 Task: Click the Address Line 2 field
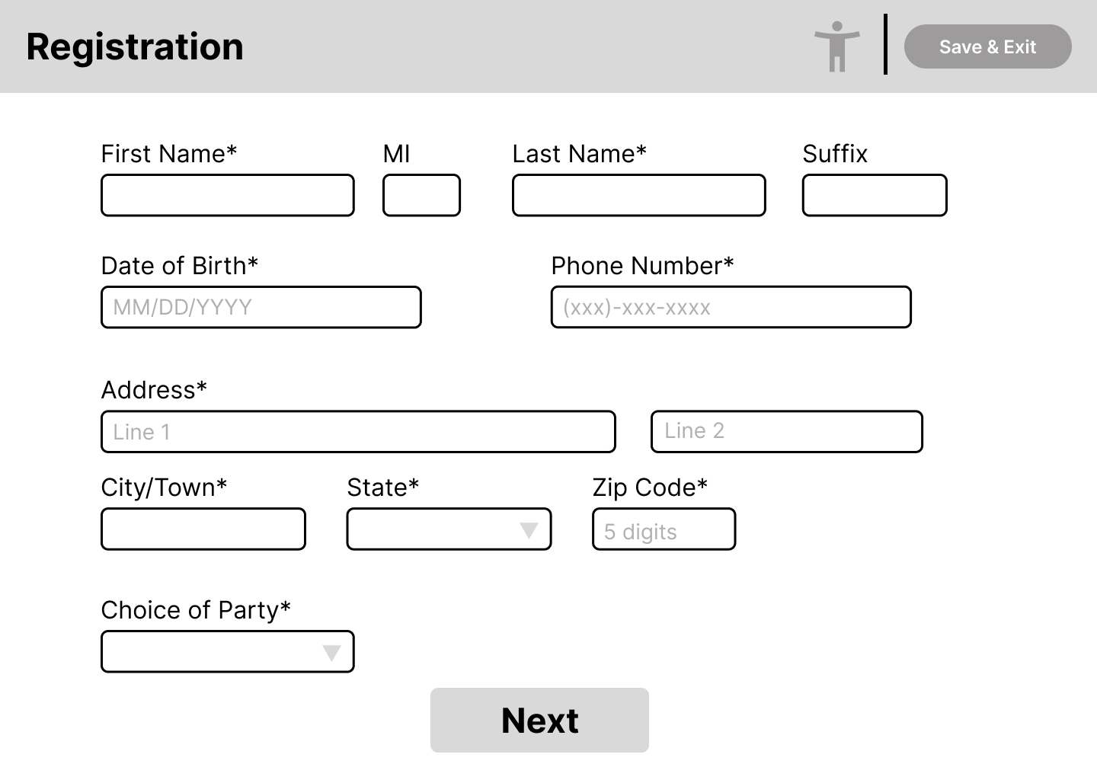coord(786,432)
